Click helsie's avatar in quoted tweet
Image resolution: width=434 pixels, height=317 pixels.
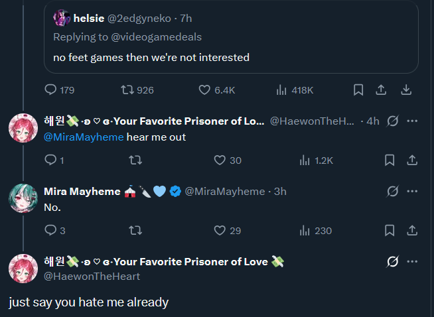click(62, 18)
